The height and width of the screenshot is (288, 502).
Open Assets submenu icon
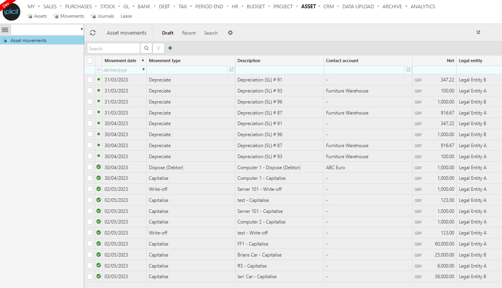point(30,16)
